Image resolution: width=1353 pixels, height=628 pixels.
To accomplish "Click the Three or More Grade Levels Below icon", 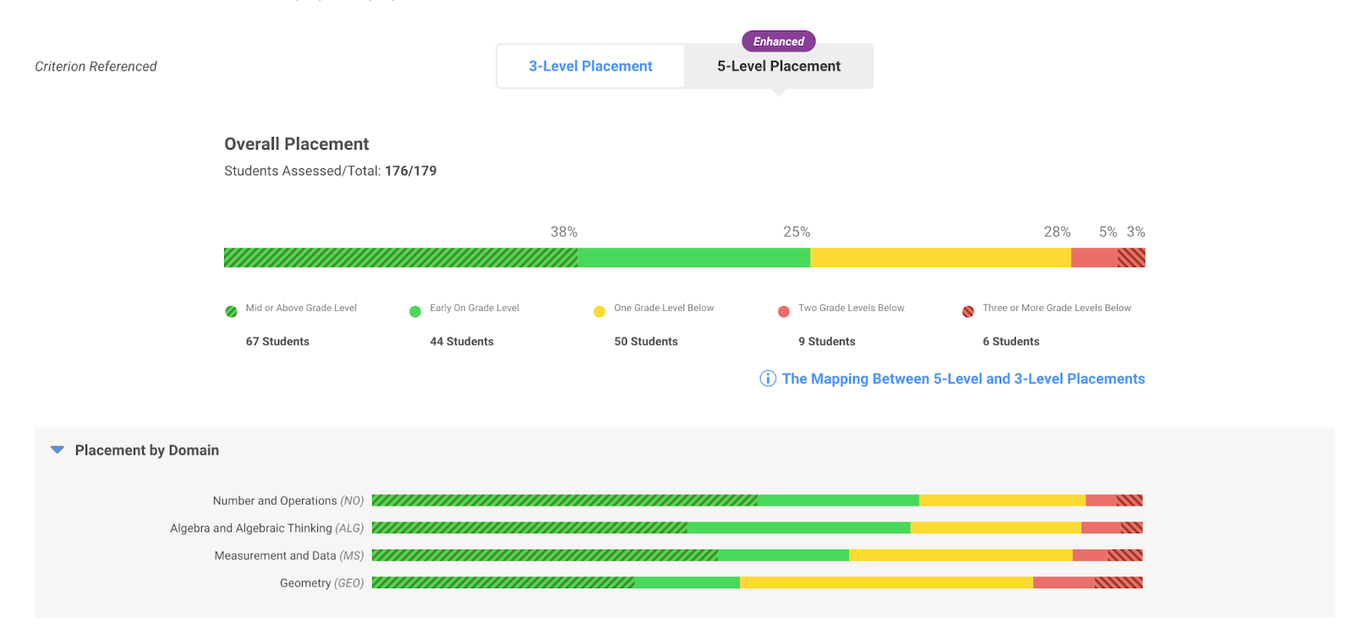I will point(968,312).
